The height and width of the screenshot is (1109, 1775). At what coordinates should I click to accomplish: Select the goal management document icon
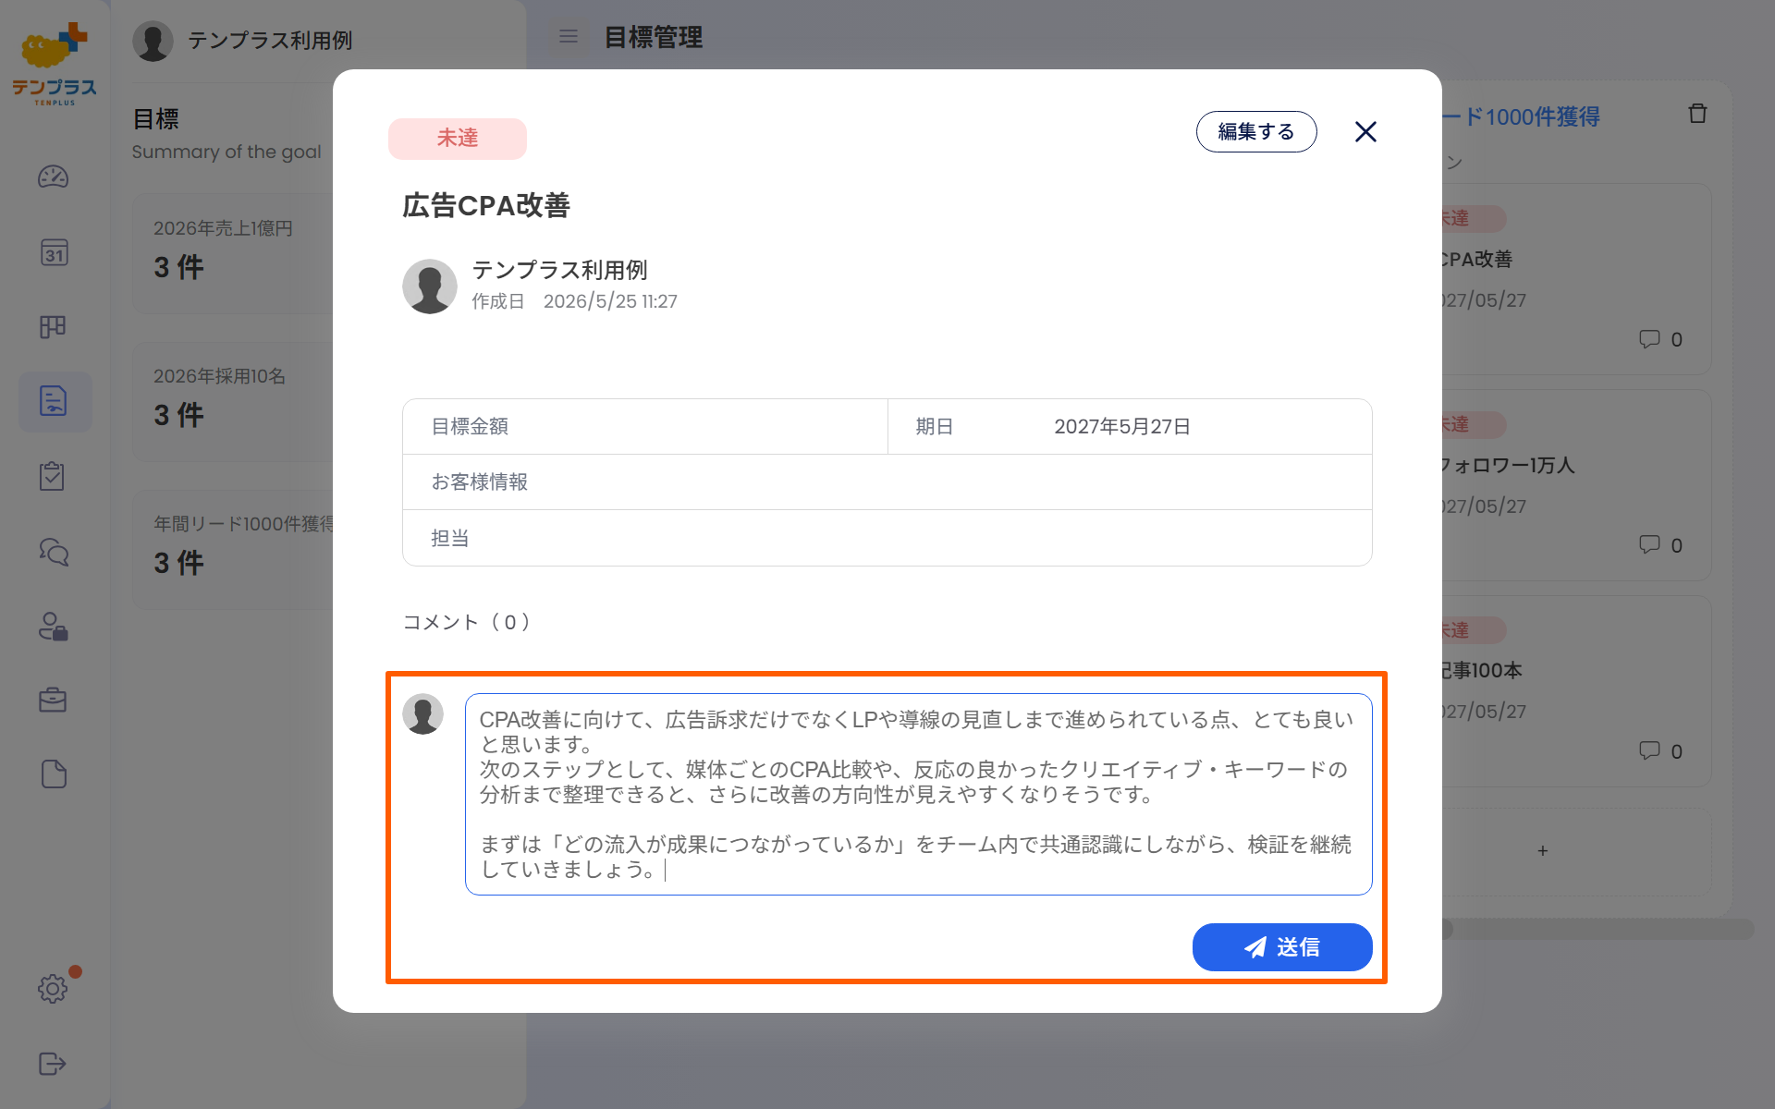[x=54, y=401]
